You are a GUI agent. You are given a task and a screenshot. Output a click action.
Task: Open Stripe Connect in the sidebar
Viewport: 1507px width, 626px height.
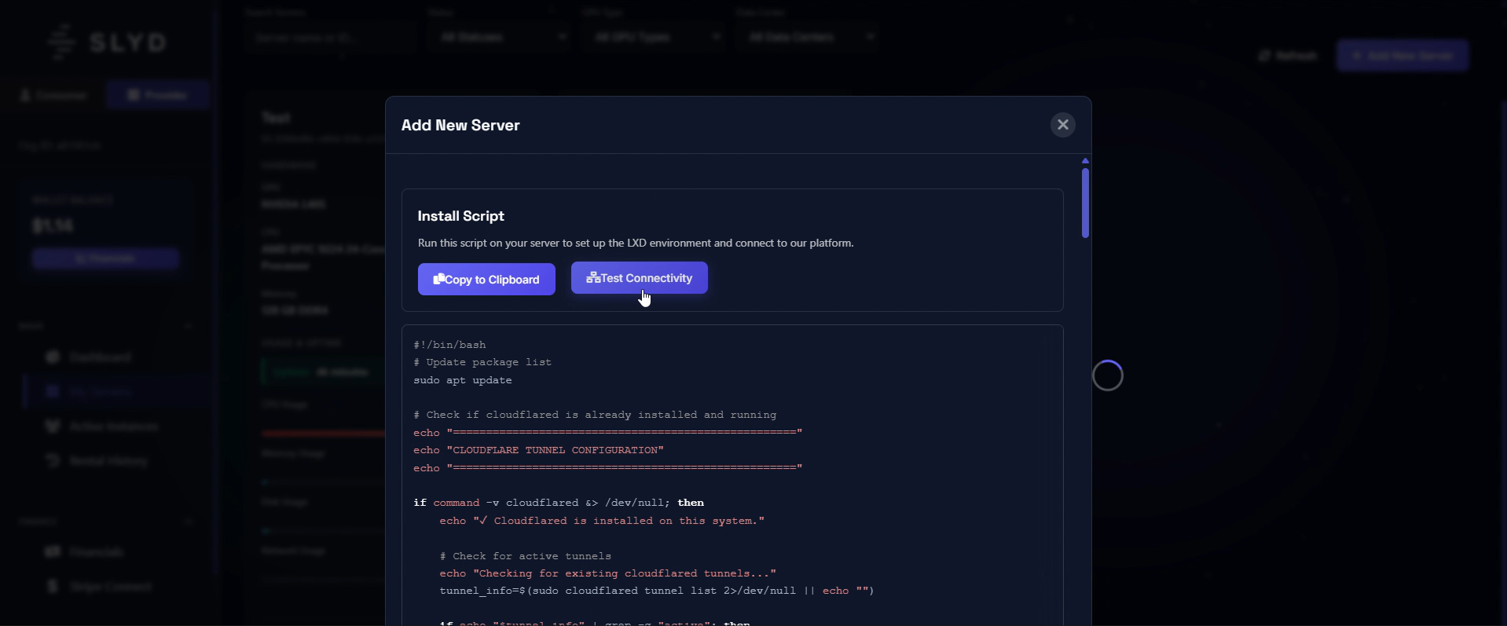tap(110, 587)
